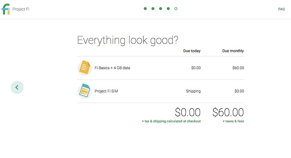Click the Project Fi SIM card icon
Image resolution: width=291 pixels, height=158 pixels.
[x=85, y=91]
